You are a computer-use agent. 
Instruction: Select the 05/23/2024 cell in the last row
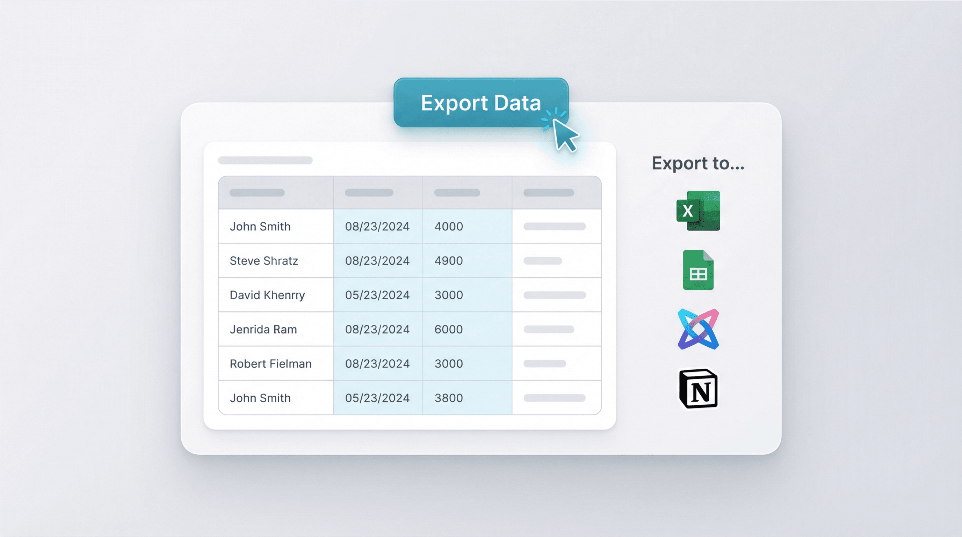377,398
